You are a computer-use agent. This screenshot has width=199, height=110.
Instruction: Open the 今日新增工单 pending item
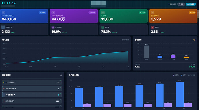[32, 95]
